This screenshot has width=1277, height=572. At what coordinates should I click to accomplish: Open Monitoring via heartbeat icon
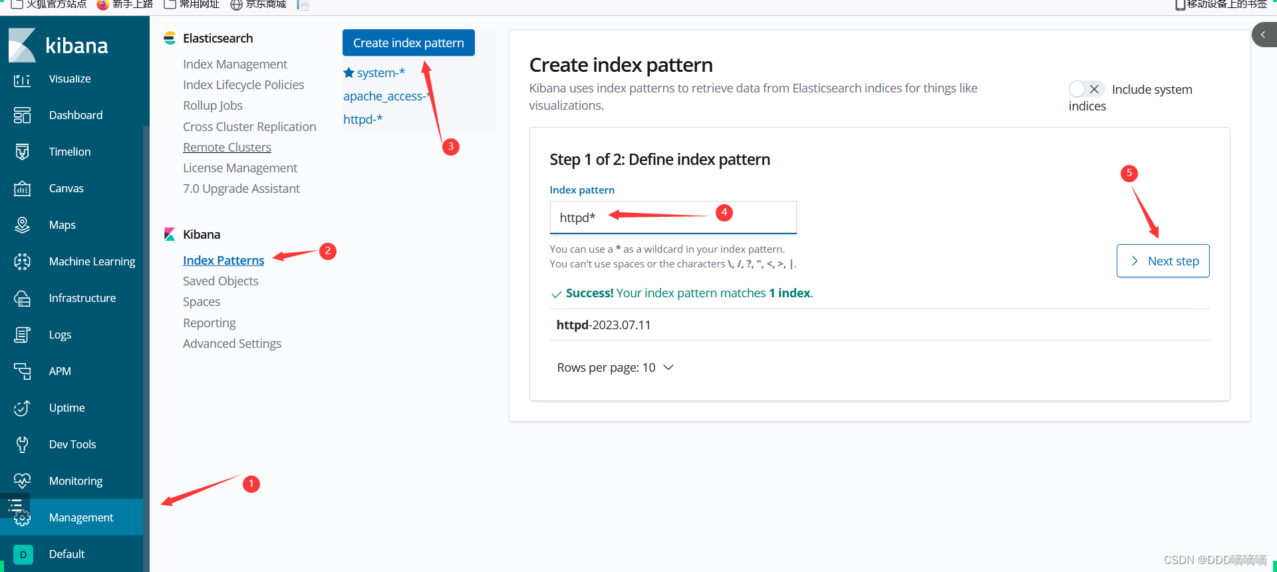(22, 481)
